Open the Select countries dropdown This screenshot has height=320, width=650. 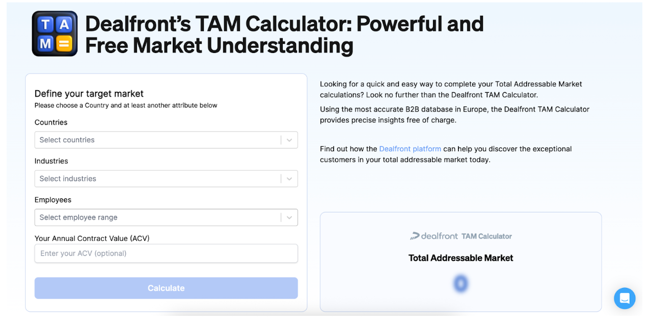153,140
